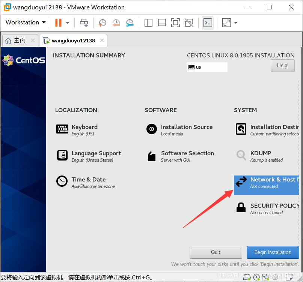Take a snapshot using the clock-plus icon
Screen dimensions: 303x282
click(x=102, y=22)
